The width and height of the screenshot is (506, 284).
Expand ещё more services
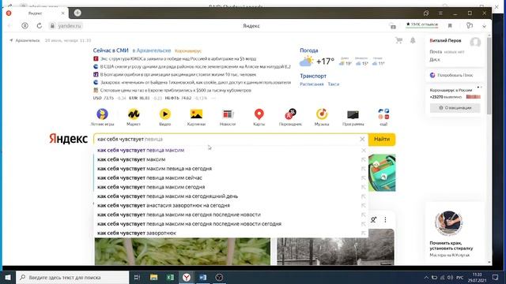pyautogui.click(x=383, y=117)
